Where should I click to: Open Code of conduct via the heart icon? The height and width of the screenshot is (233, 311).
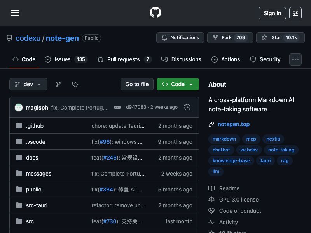coord(240,211)
